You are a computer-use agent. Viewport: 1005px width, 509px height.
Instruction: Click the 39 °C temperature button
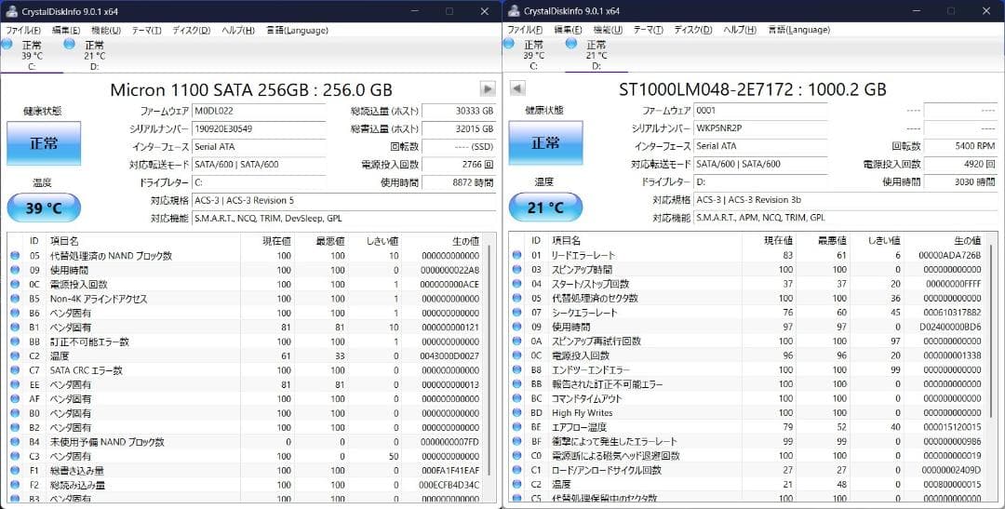[x=44, y=208]
